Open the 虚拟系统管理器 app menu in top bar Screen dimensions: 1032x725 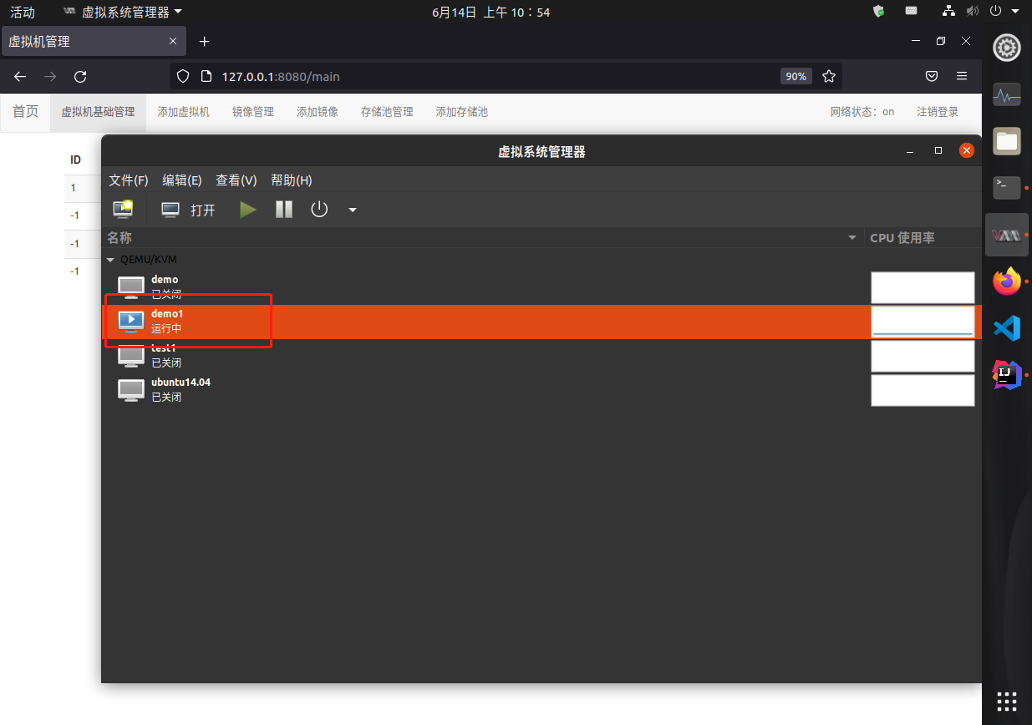tap(122, 12)
